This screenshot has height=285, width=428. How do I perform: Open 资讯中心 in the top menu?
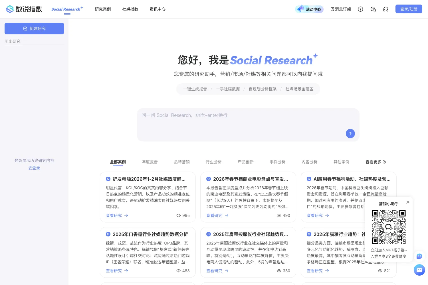pyautogui.click(x=158, y=9)
